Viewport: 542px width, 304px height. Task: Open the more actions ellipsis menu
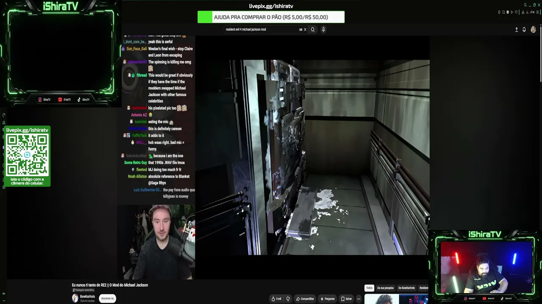359,299
